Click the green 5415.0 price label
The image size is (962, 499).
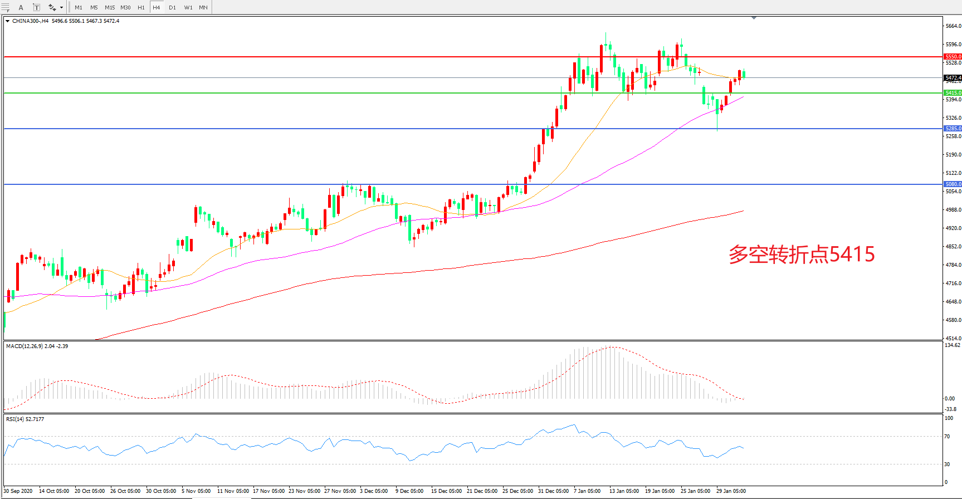(953, 93)
